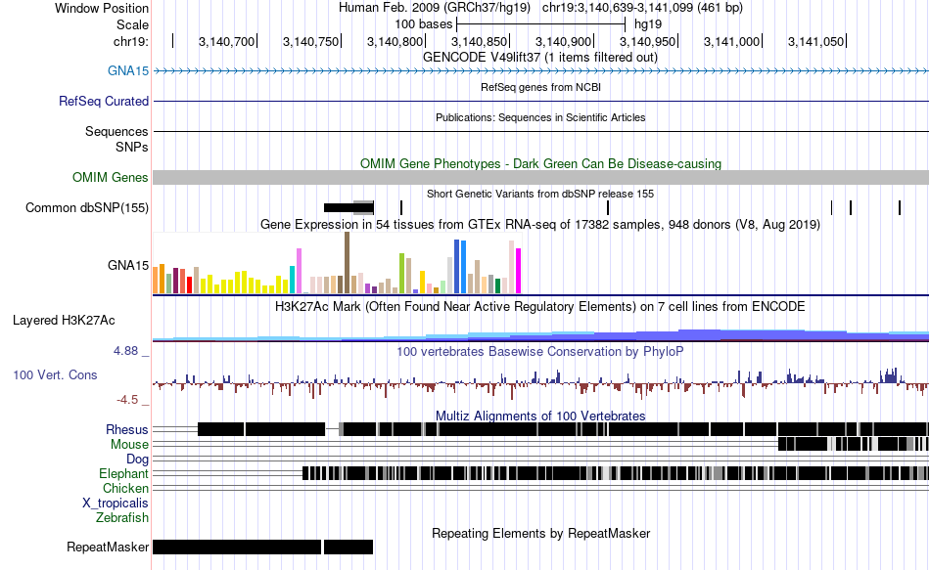The height and width of the screenshot is (570, 930).
Task: Click 'Multiz Alignments of 100 Vertebrates' title
Action: coord(540,416)
